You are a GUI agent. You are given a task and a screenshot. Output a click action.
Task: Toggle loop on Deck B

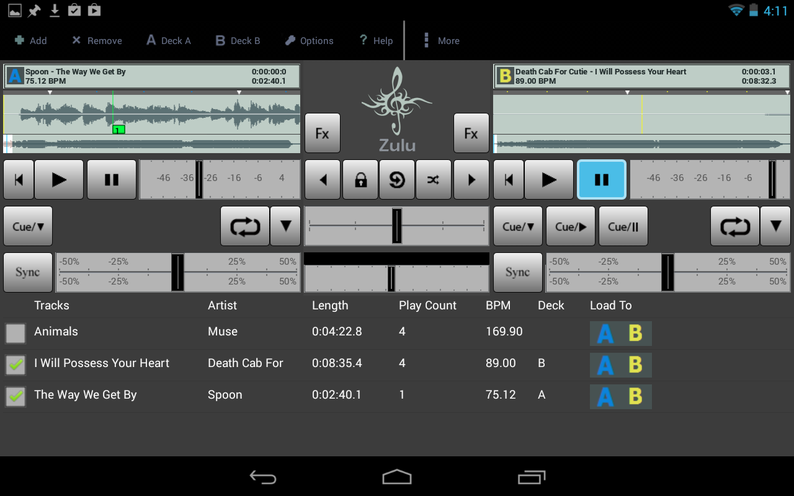point(735,226)
